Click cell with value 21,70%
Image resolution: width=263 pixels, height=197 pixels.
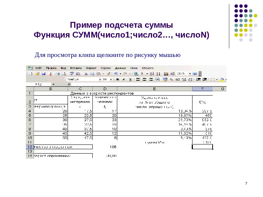pyautogui.click(x=155, y=120)
